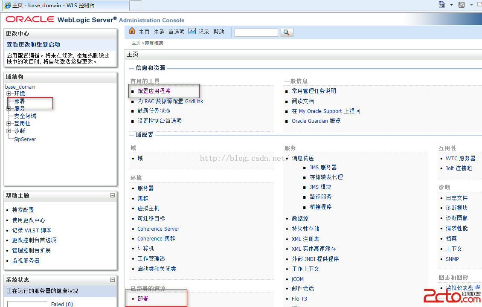Open 在 My Oracle Support 上提问
The height and width of the screenshot is (307, 482).
coord(326,111)
